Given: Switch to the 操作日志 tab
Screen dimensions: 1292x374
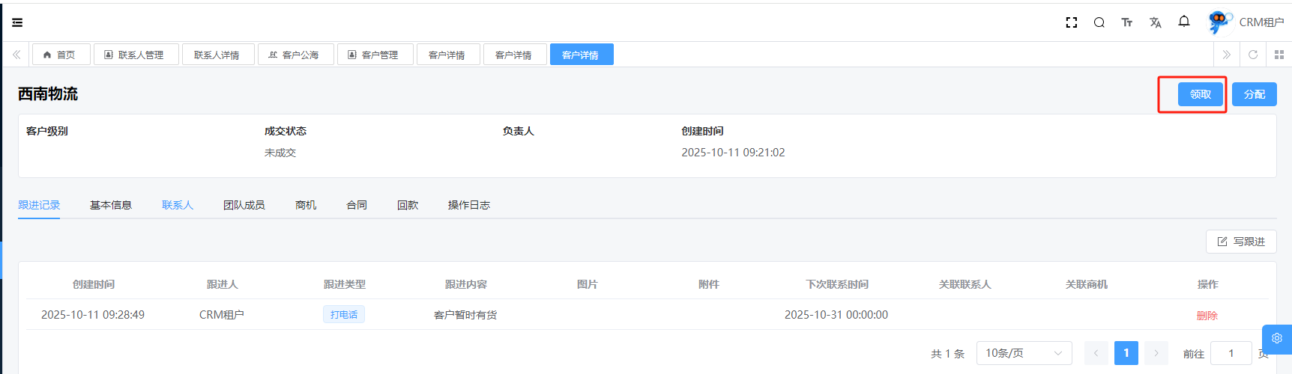Looking at the screenshot, I should (x=468, y=205).
